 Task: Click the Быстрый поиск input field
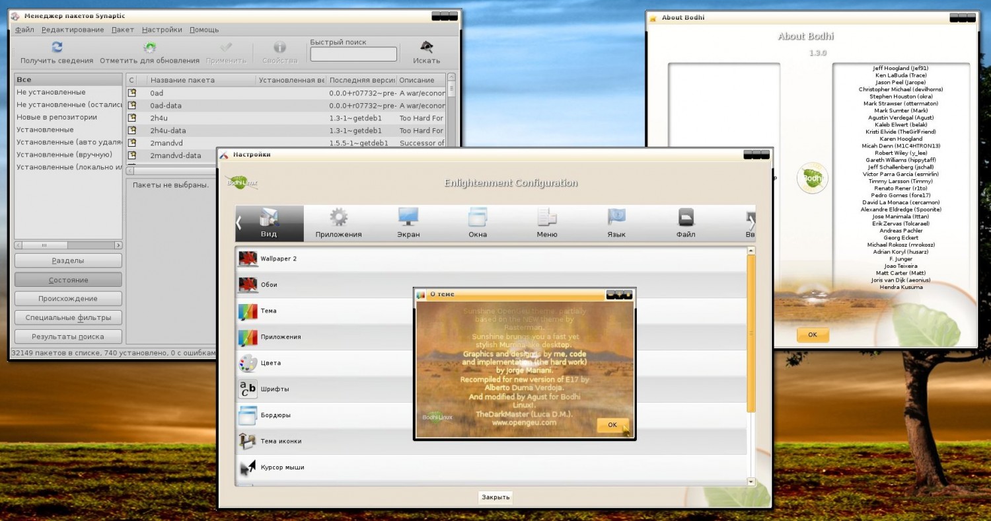[353, 54]
